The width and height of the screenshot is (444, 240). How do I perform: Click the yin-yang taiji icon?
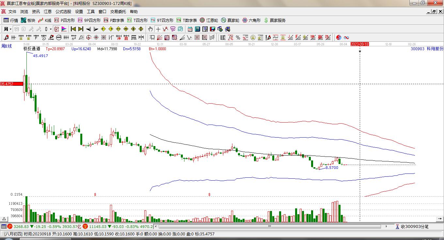339,37
